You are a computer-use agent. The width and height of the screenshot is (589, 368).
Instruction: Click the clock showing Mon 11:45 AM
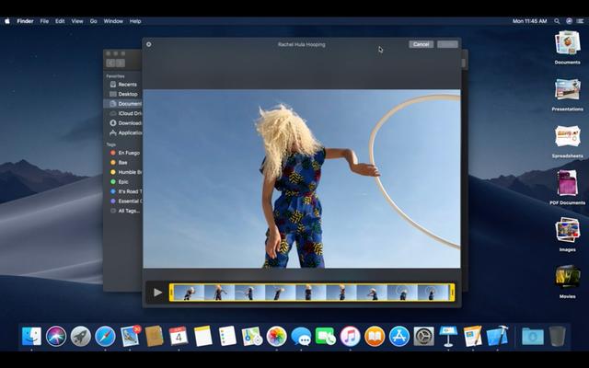530,21
